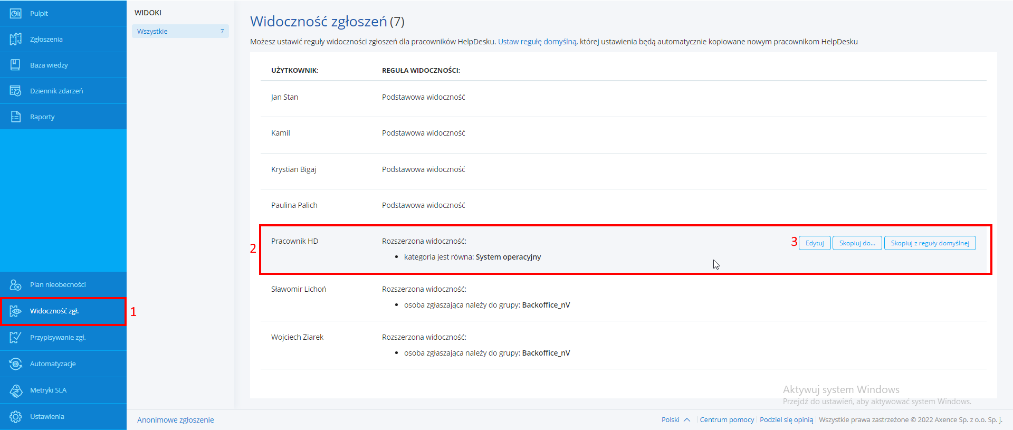Open the Skopiuj do... options

[857, 243]
